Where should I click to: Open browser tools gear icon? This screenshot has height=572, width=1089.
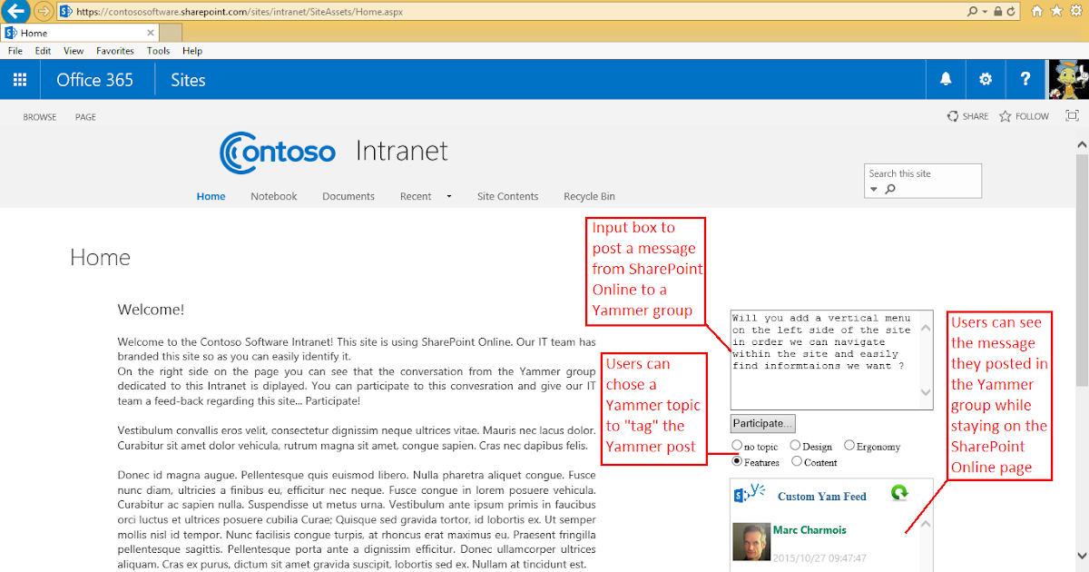click(x=1075, y=12)
